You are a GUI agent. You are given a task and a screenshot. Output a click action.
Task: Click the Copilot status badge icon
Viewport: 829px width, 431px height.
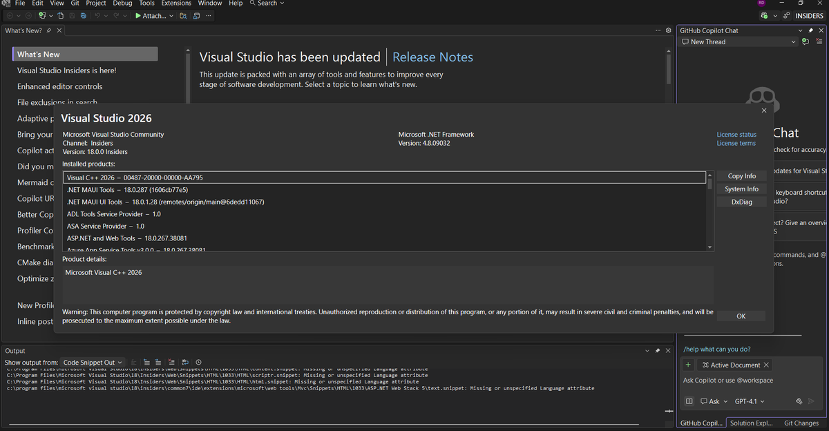(763, 15)
